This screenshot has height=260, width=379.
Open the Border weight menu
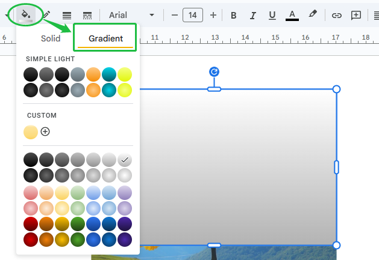67,16
